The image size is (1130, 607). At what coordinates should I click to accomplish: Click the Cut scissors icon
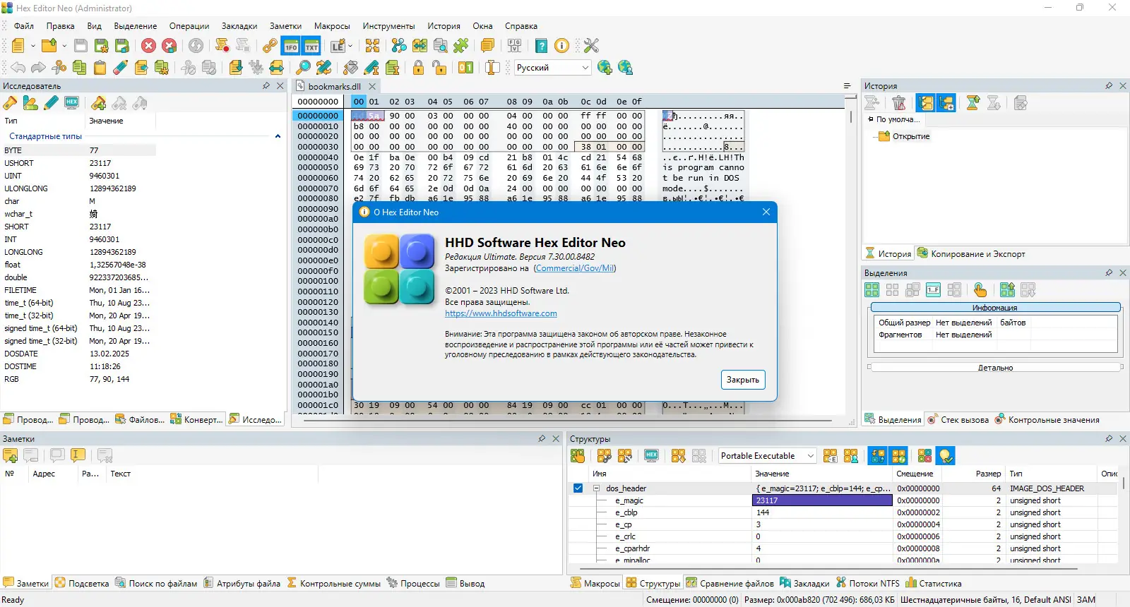pyautogui.click(x=59, y=68)
